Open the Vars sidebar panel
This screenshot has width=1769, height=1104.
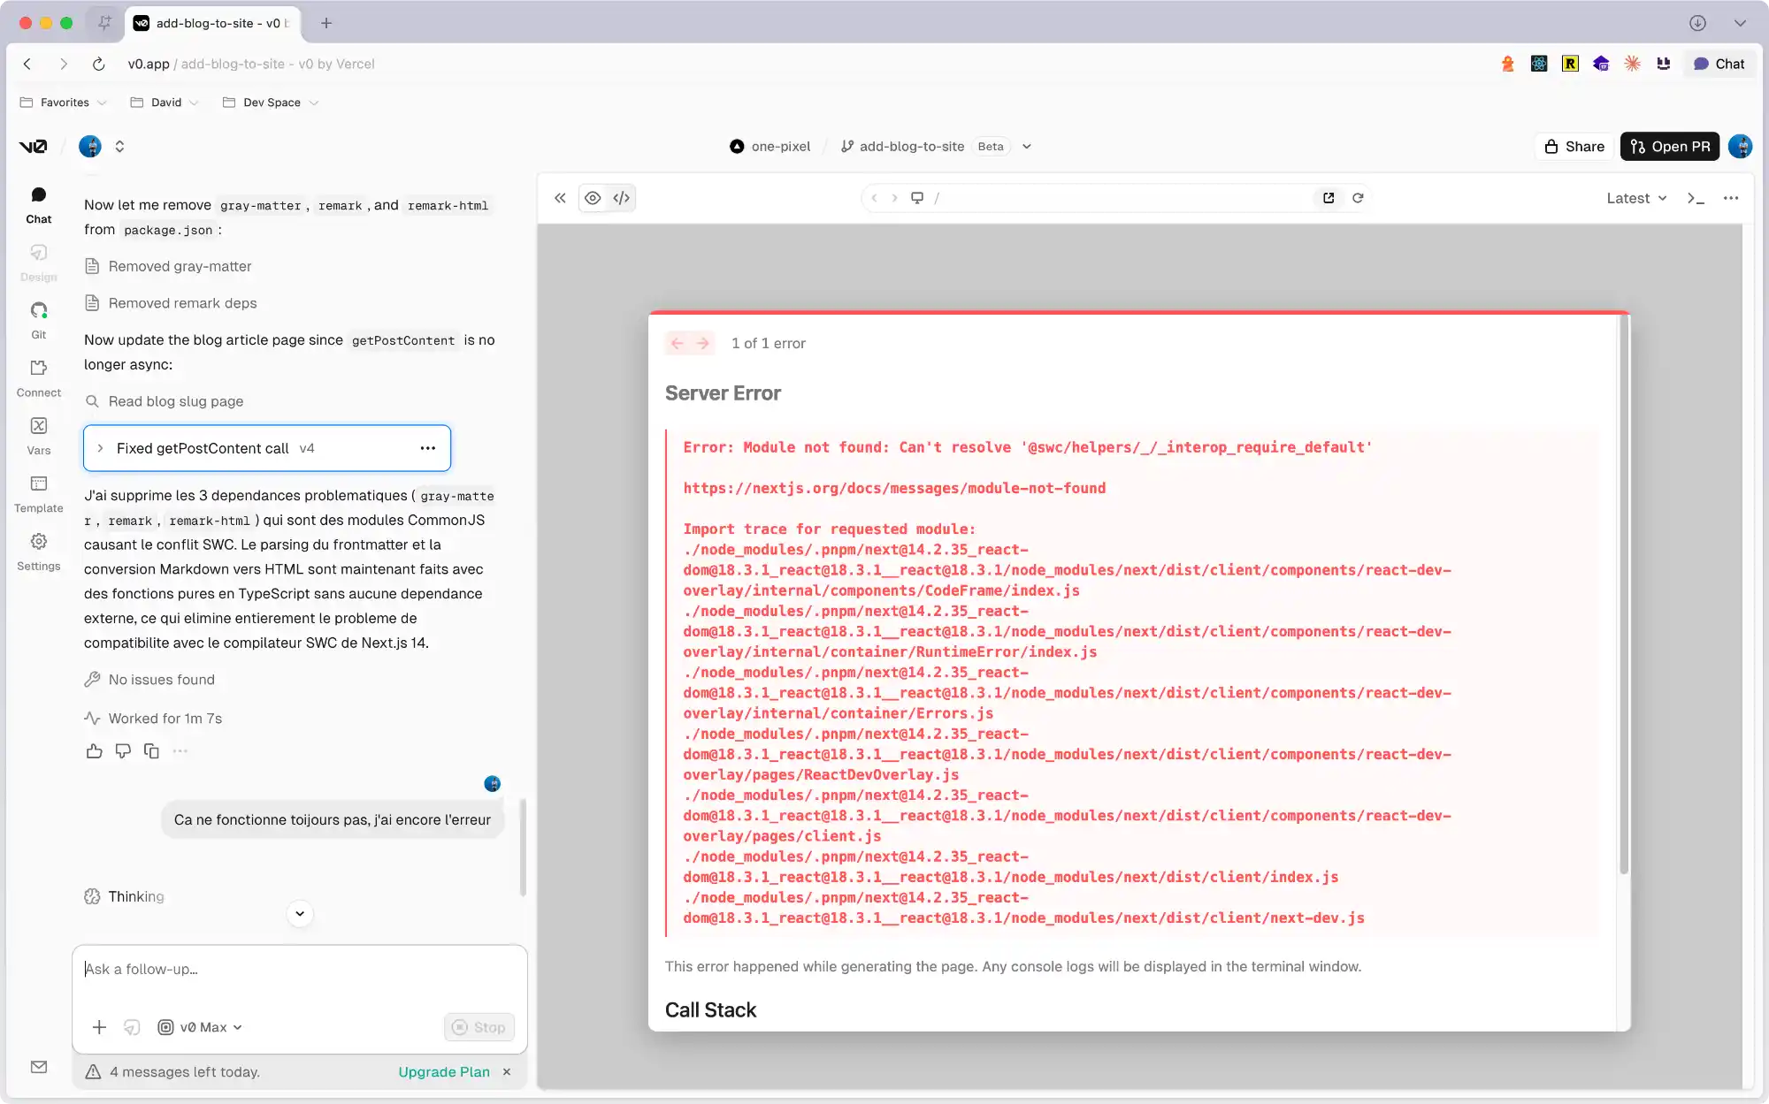click(39, 435)
